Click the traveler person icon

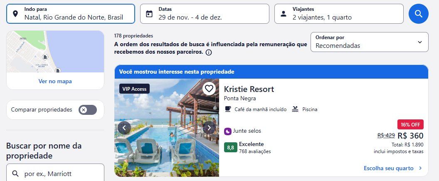pos(284,14)
